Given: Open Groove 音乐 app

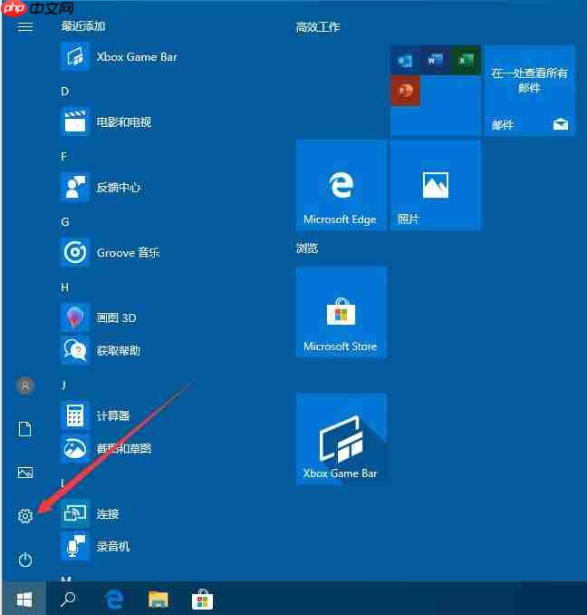Looking at the screenshot, I should point(111,252).
